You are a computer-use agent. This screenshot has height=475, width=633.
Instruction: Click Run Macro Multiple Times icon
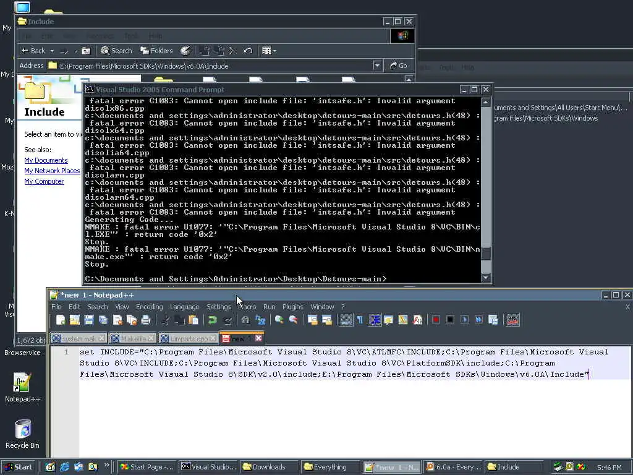click(479, 320)
